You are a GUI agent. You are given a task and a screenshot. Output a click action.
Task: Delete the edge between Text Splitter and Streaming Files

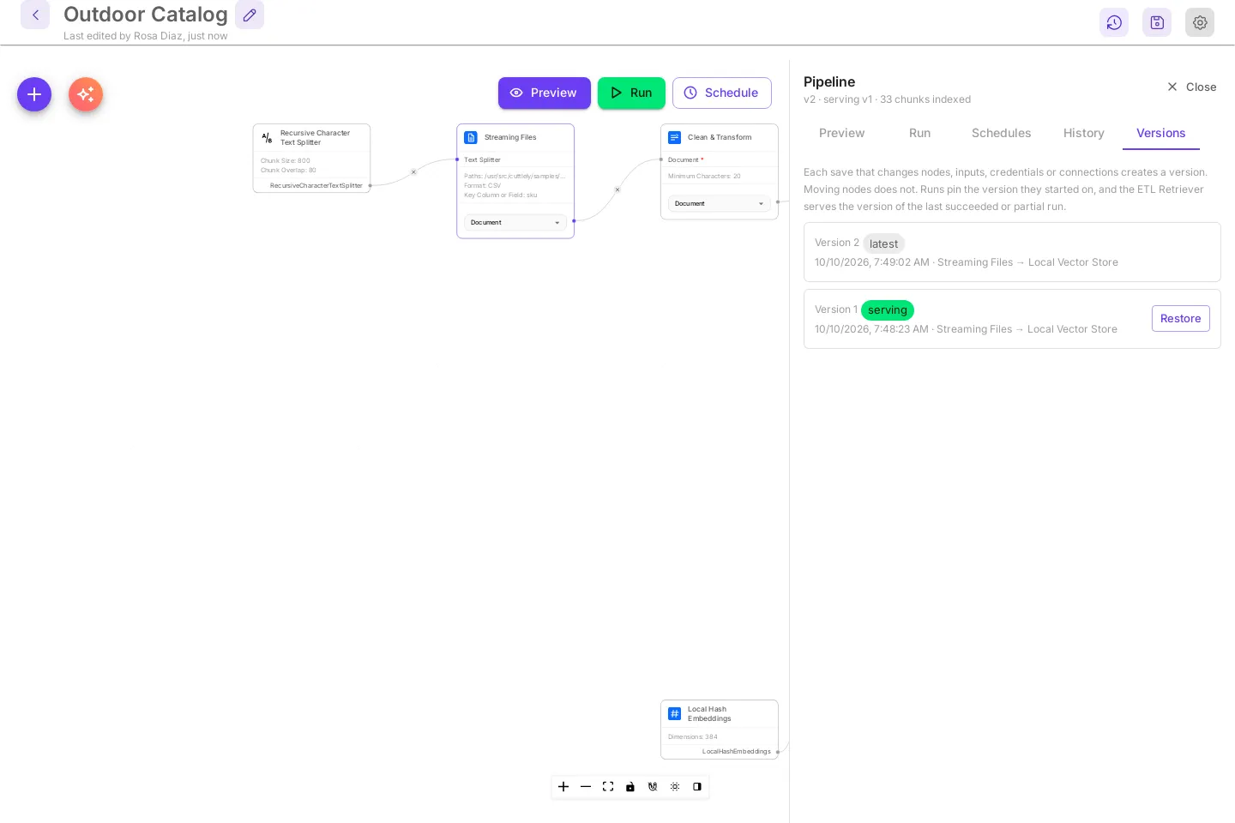[x=413, y=172]
